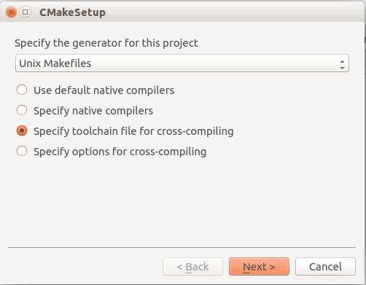Click 'Specify options for cross-compiling' label text
This screenshot has height=285, width=366.
tap(120, 152)
